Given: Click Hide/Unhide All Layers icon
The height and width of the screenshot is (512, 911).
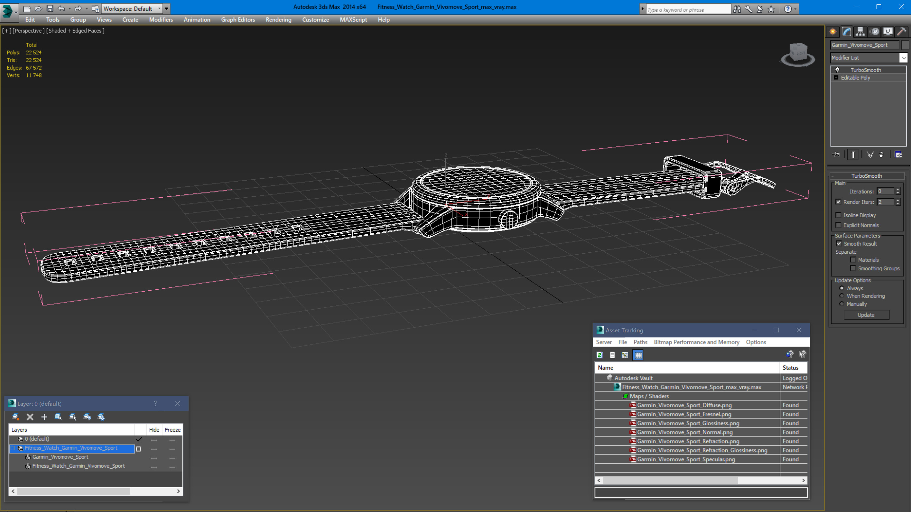Looking at the screenshot, I should (87, 417).
